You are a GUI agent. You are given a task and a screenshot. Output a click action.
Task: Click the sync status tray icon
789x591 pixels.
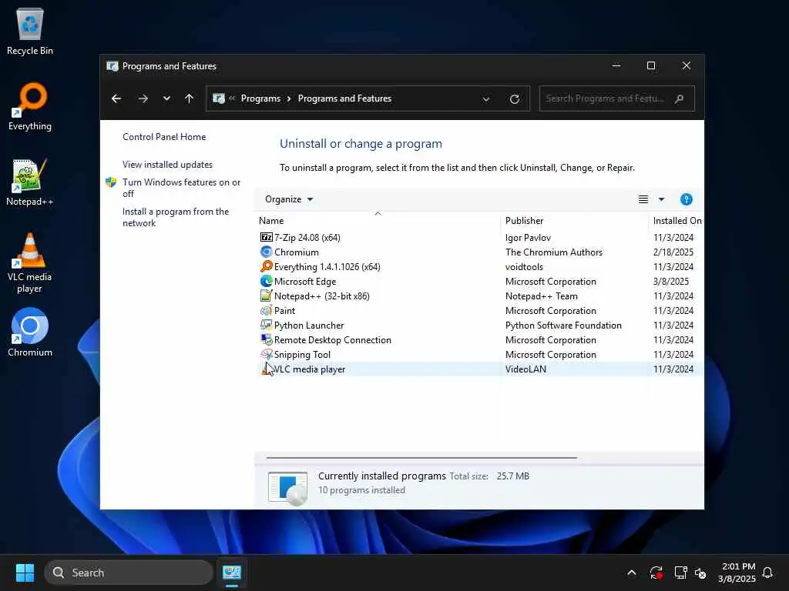click(656, 573)
